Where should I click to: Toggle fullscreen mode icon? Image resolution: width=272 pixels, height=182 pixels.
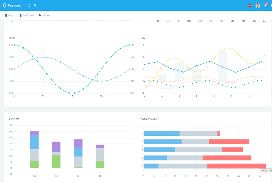(29, 5)
